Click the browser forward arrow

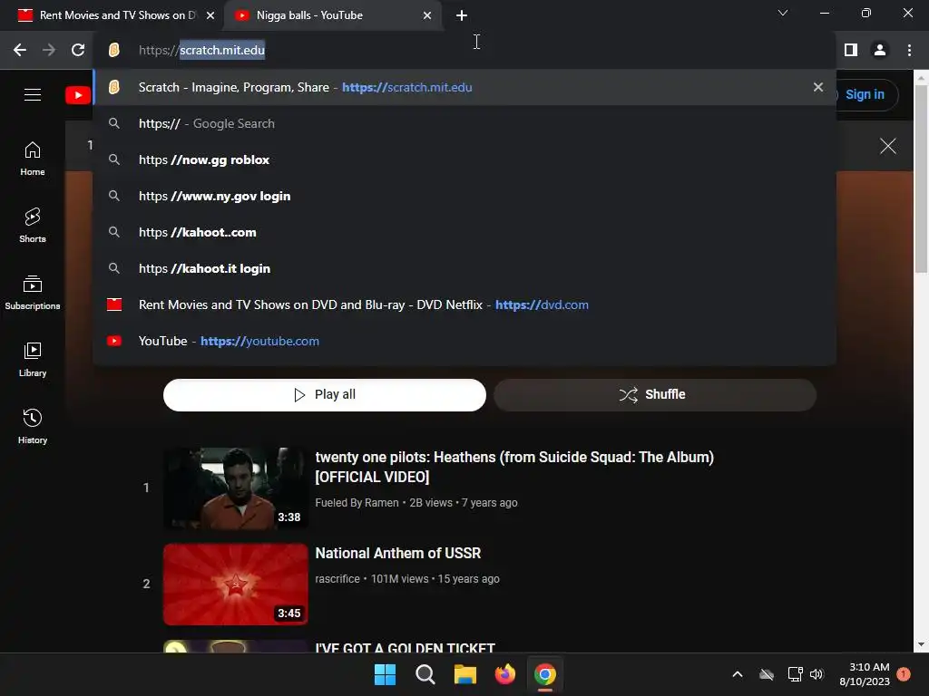49,50
